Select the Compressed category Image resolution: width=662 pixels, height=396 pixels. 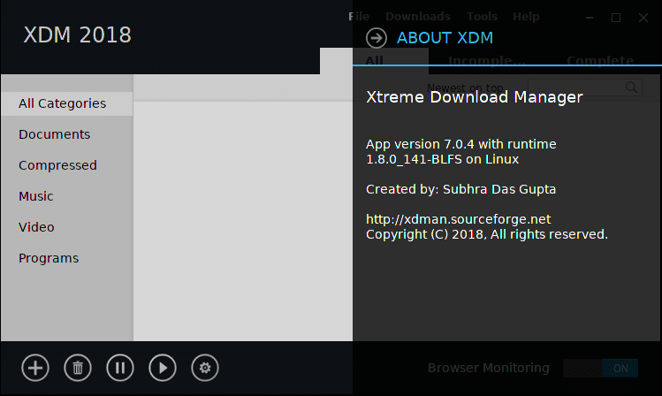point(58,165)
